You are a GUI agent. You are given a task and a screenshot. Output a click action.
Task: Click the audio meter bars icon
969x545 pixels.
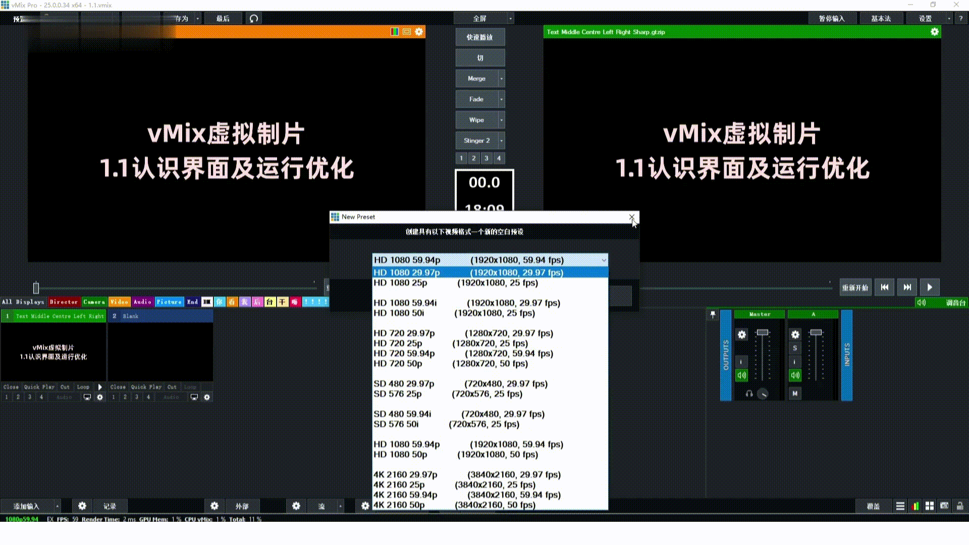tap(915, 506)
